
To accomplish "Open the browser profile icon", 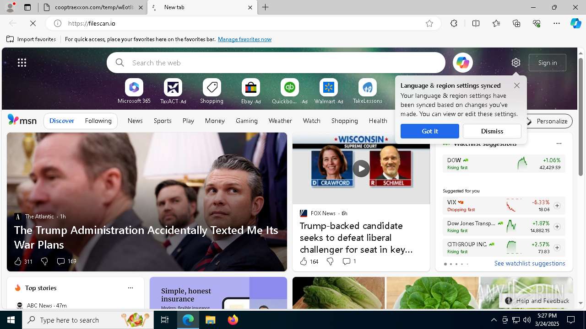I will pyautogui.click(x=10, y=7).
